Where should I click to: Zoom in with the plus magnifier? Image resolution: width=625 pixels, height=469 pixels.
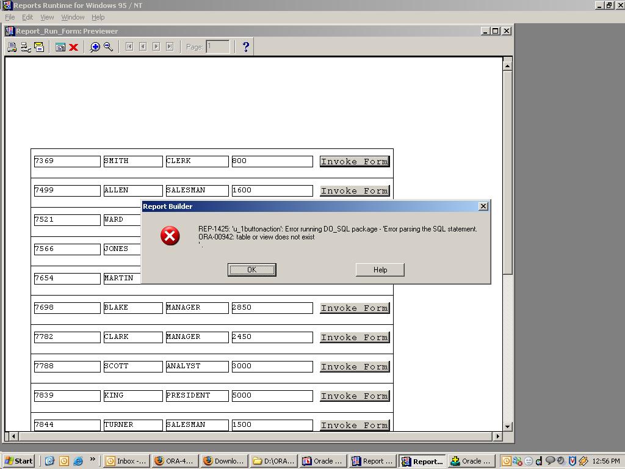click(x=95, y=47)
